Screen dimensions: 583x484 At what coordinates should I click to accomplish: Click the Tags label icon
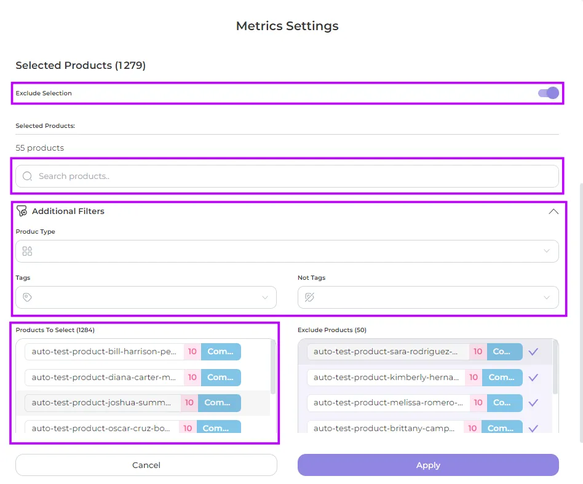27,297
